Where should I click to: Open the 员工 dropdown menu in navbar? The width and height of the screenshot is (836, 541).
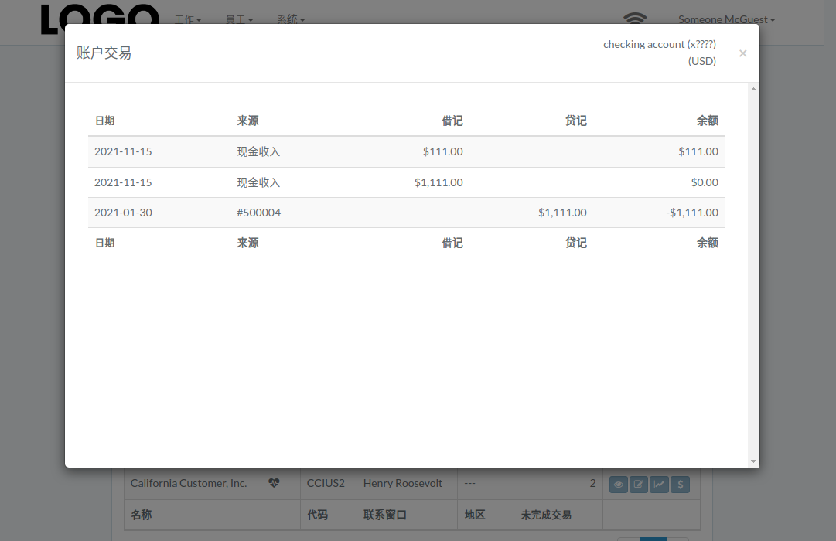point(240,19)
